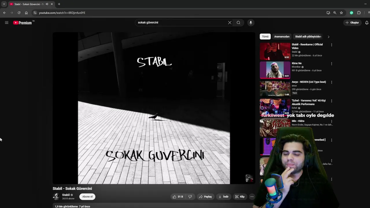Clear the search box with the X icon
The image size is (370, 208).
pos(230,23)
